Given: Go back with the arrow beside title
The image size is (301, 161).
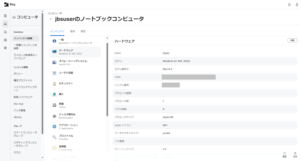Looking at the screenshot, I should (51, 19).
